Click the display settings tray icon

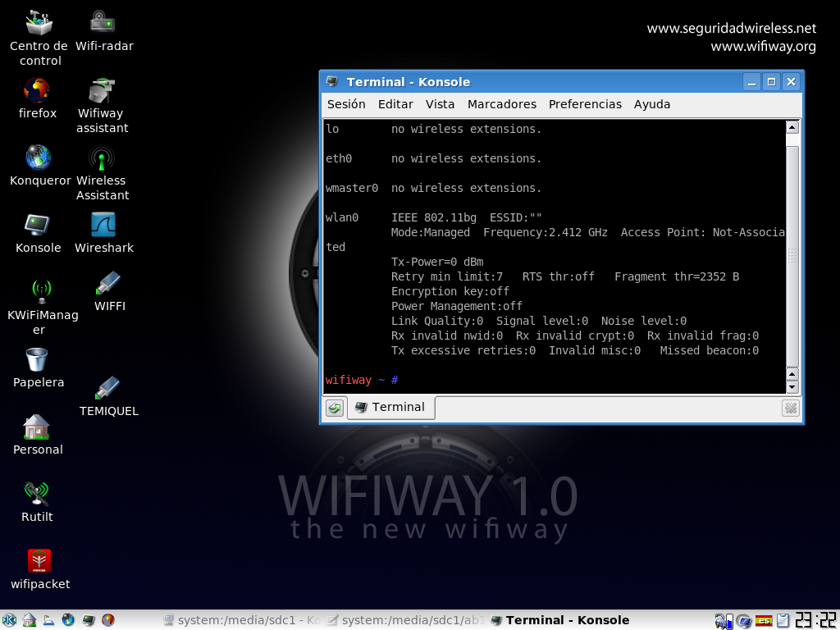(x=743, y=621)
